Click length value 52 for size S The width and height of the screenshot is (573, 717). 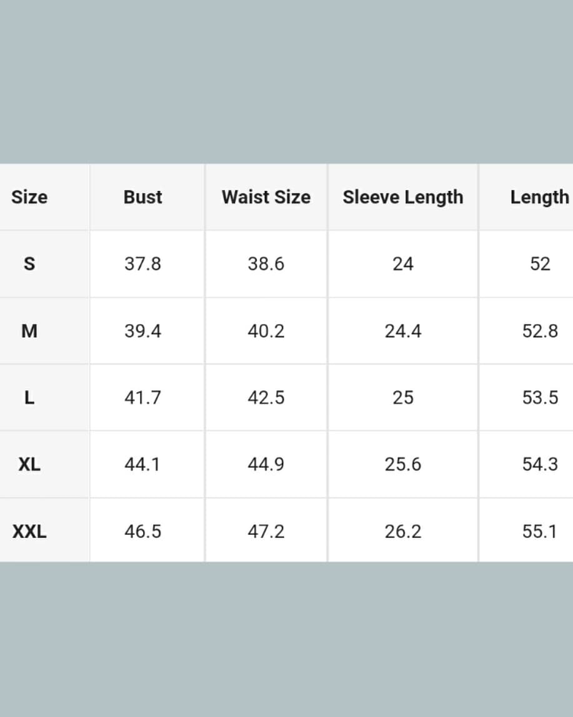[x=540, y=264]
